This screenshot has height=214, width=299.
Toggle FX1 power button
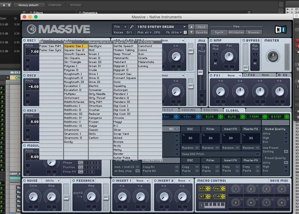[x=211, y=75]
